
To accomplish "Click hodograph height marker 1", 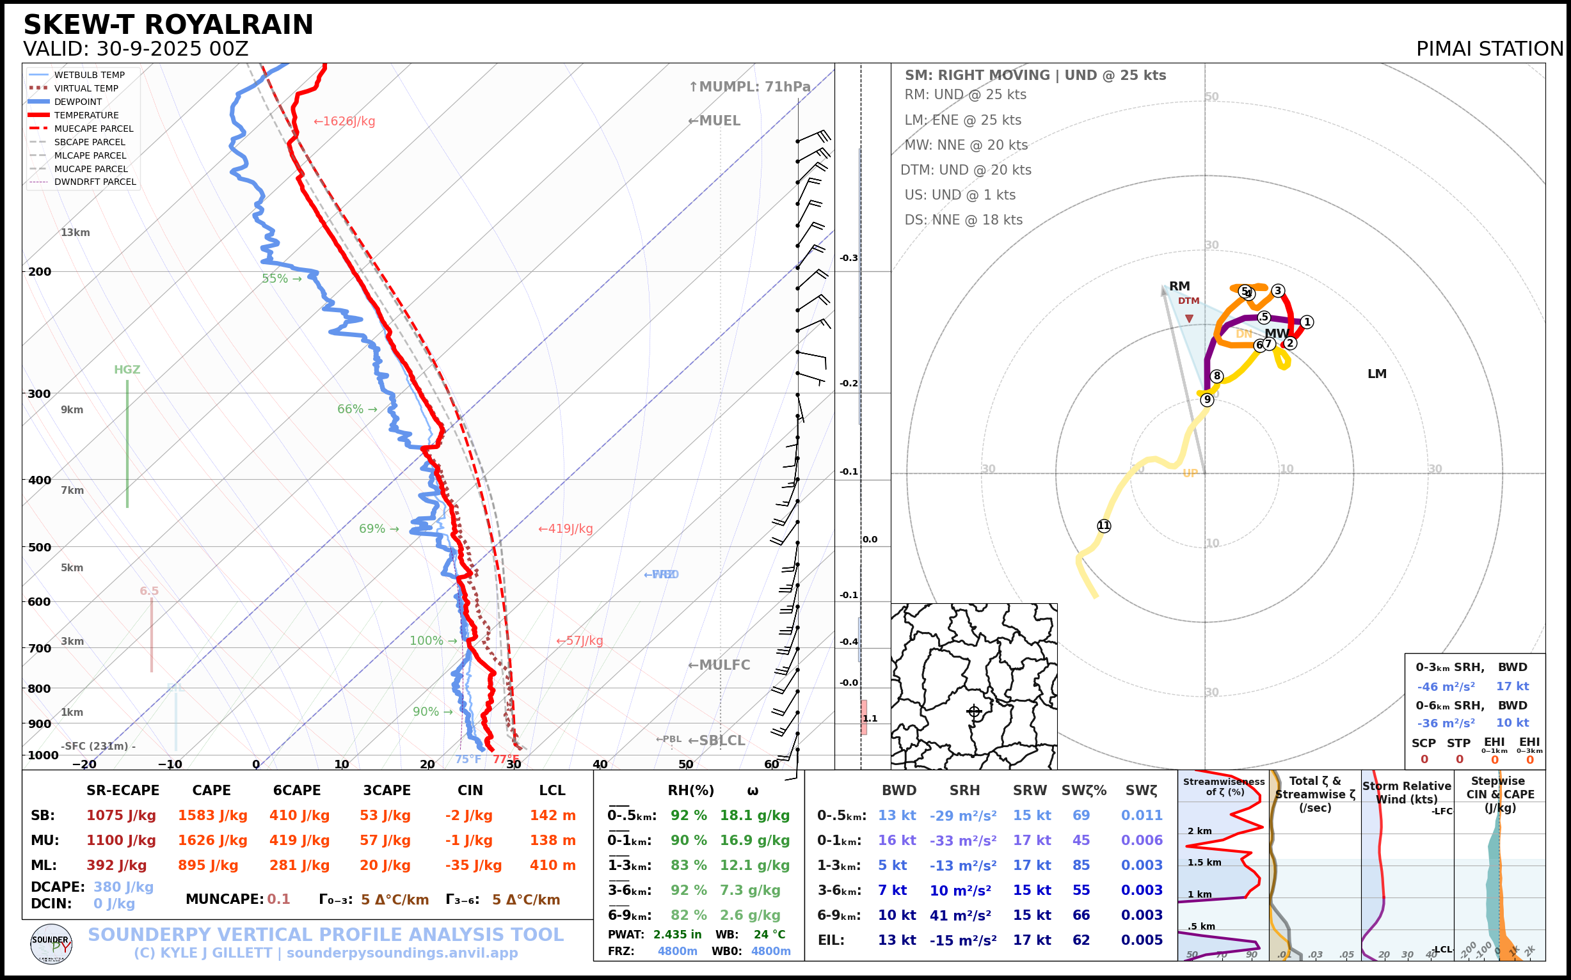I will pyautogui.click(x=1307, y=322).
